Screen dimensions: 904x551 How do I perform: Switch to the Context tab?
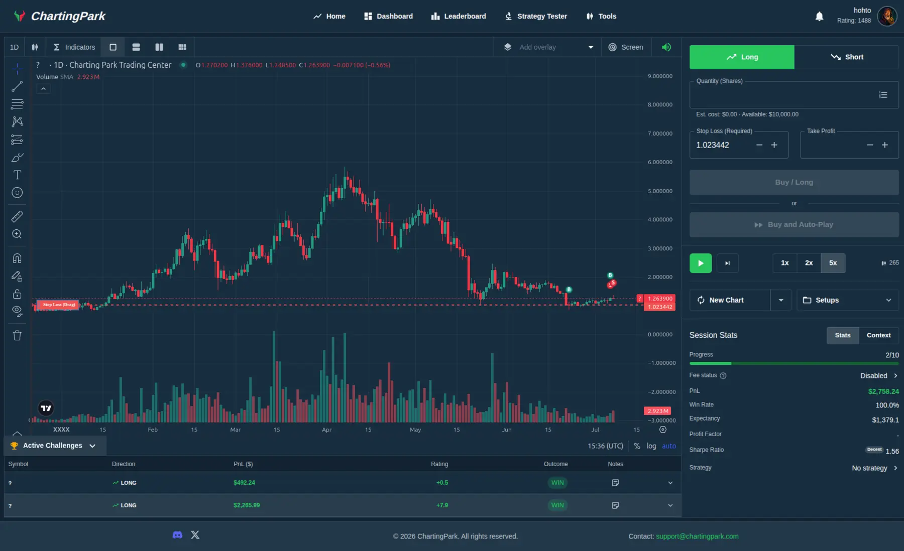pos(878,335)
